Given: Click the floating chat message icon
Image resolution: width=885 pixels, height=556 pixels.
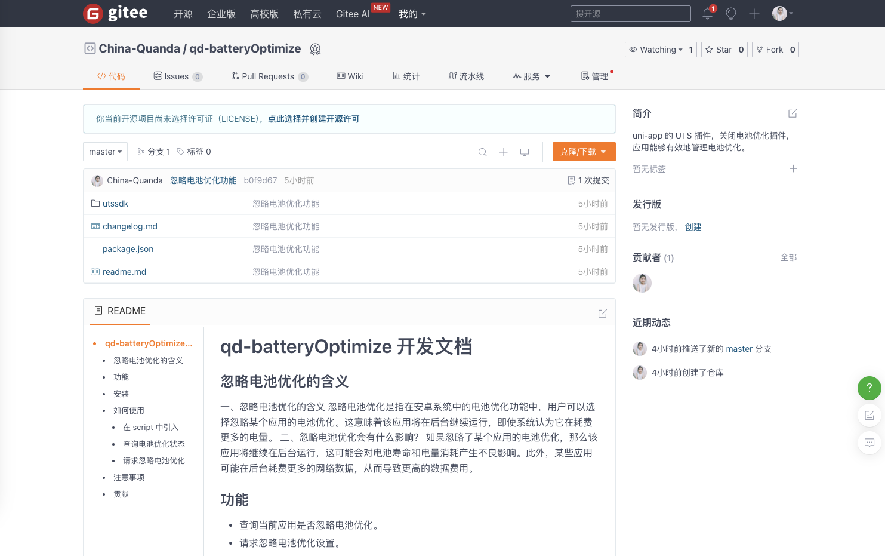Looking at the screenshot, I should pyautogui.click(x=869, y=443).
